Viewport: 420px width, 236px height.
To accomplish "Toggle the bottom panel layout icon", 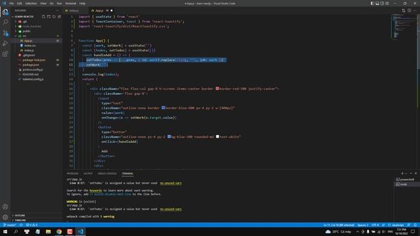I will pos(377,3).
